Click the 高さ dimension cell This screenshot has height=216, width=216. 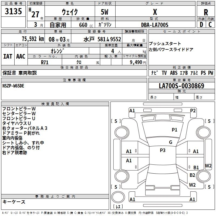pos(204,97)
